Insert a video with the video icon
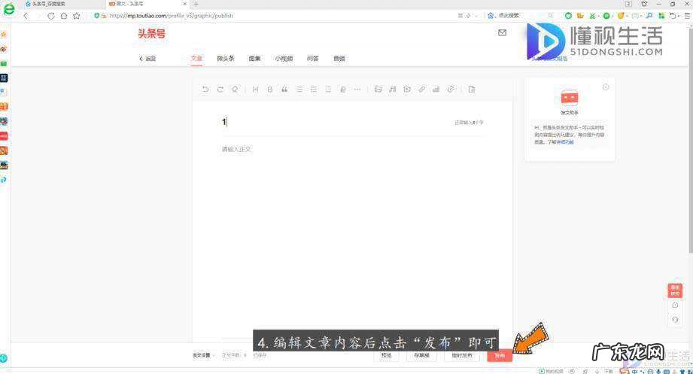This screenshot has width=693, height=374. [407, 90]
